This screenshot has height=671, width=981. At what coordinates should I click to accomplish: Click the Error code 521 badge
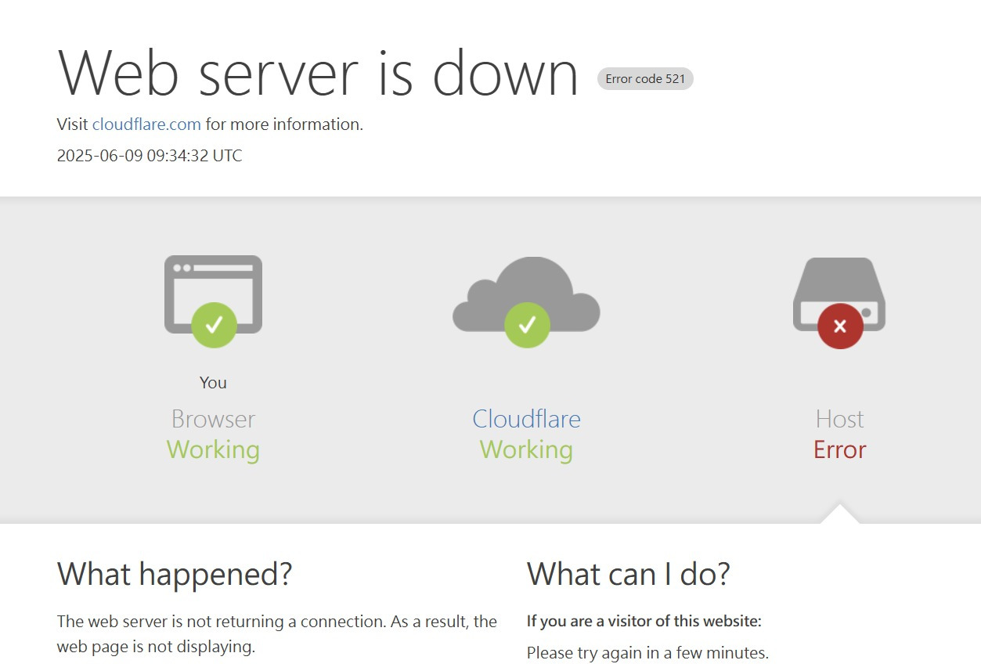(x=645, y=78)
